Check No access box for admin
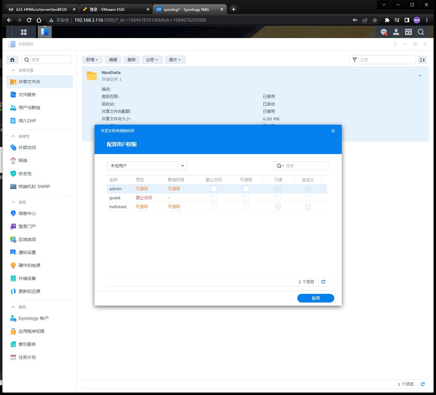 click(x=214, y=189)
